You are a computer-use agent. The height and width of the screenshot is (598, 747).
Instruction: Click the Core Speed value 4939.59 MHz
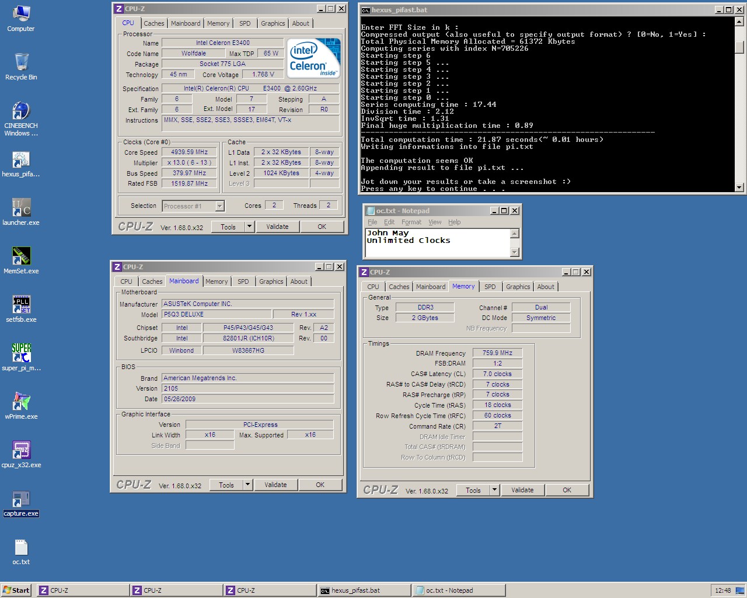point(189,152)
